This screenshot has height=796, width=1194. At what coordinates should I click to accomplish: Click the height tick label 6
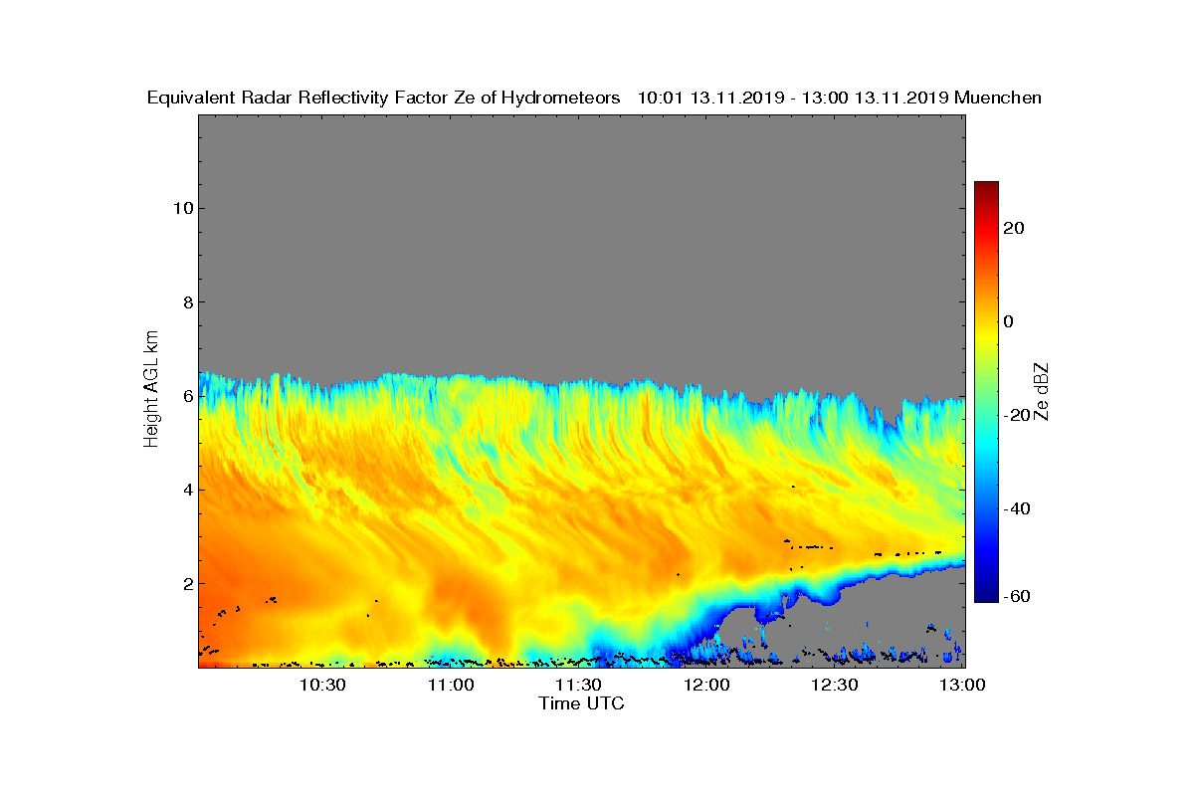coord(186,396)
